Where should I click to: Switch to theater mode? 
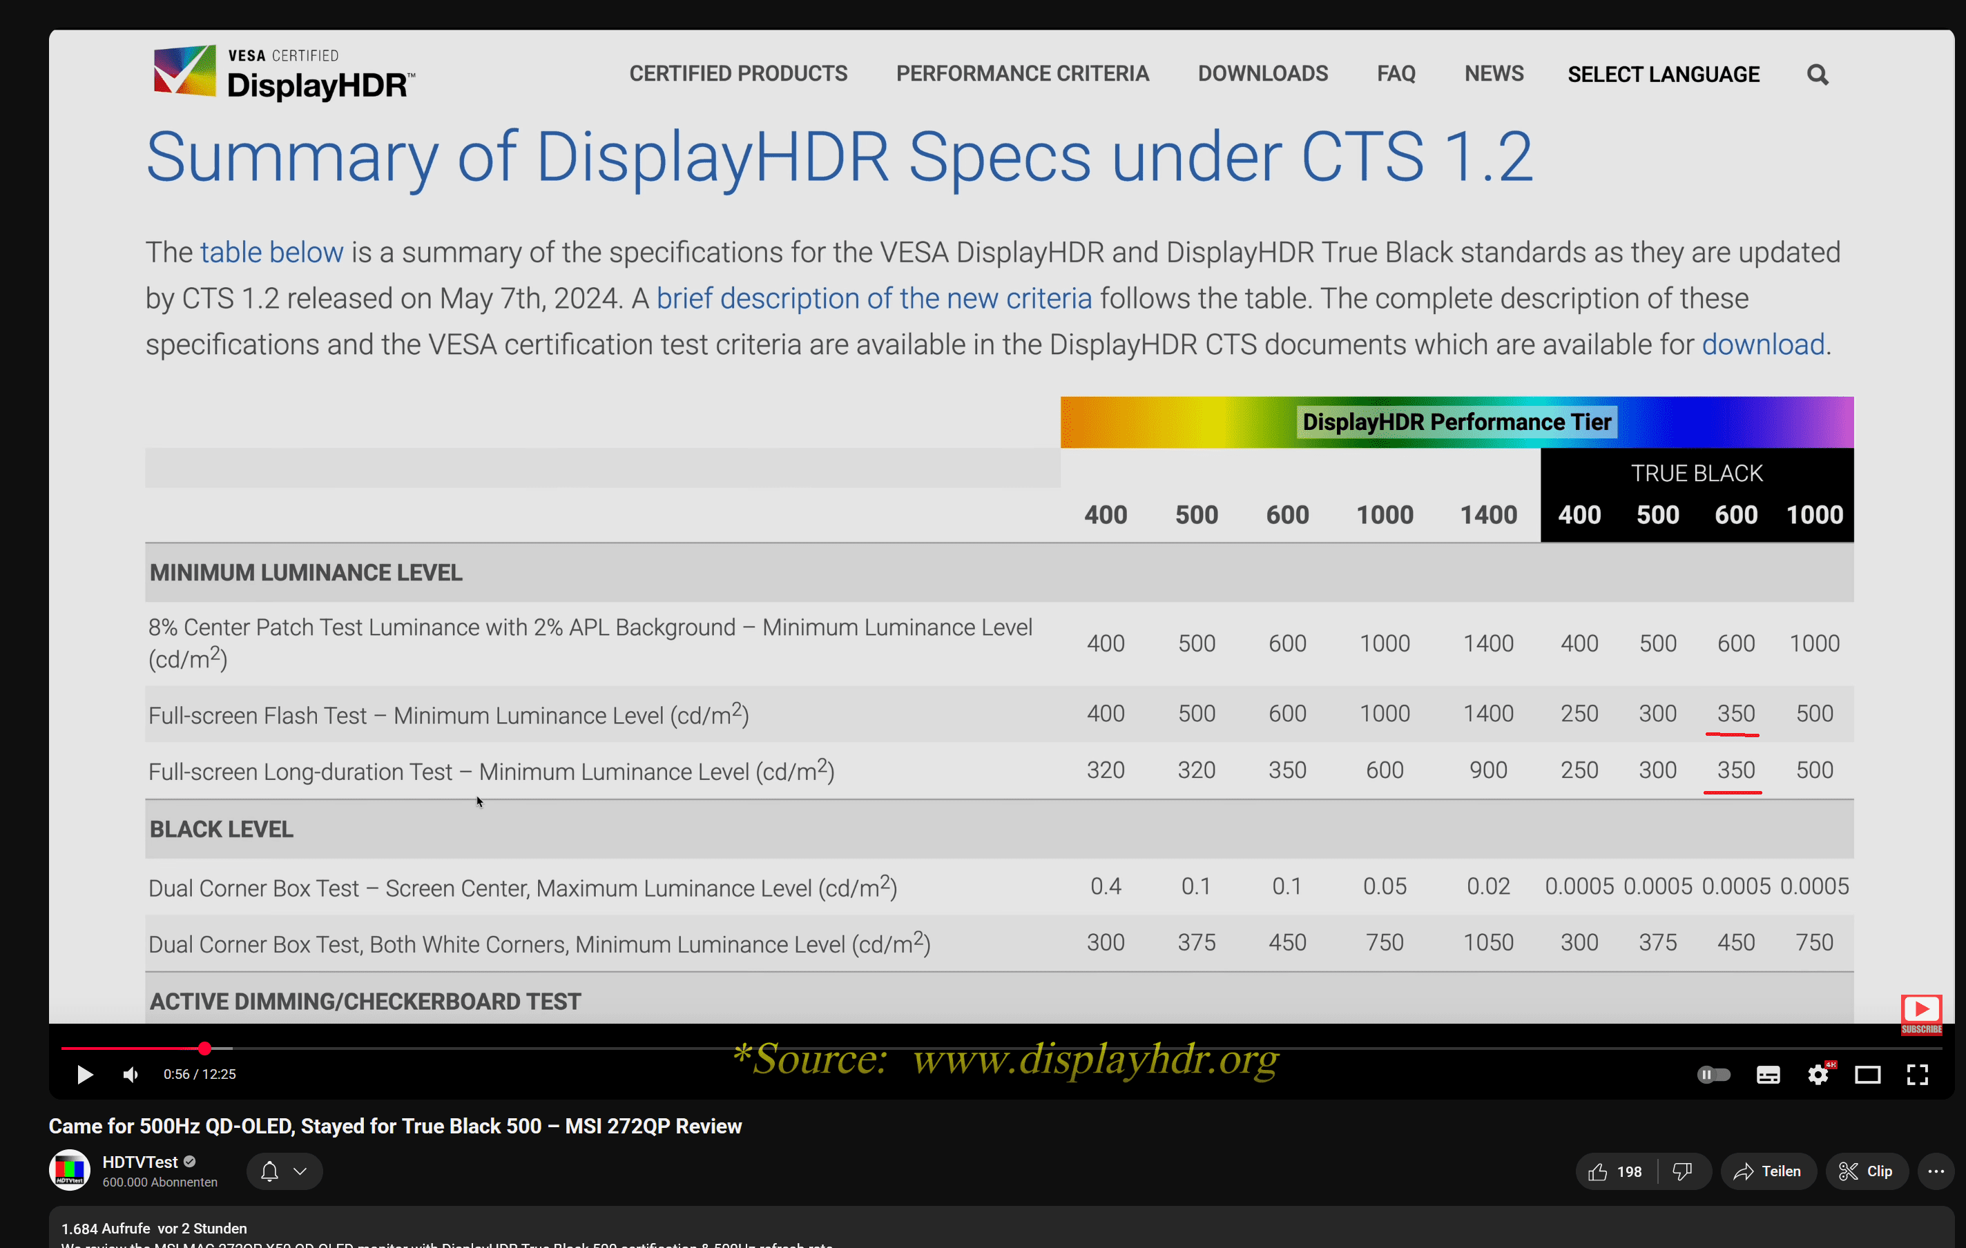(x=1867, y=1074)
